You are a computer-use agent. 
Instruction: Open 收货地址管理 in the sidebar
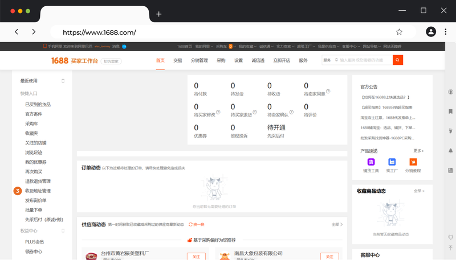[x=38, y=191]
